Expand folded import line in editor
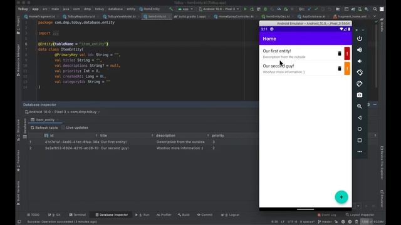This screenshot has width=401, height=225. [56, 33]
